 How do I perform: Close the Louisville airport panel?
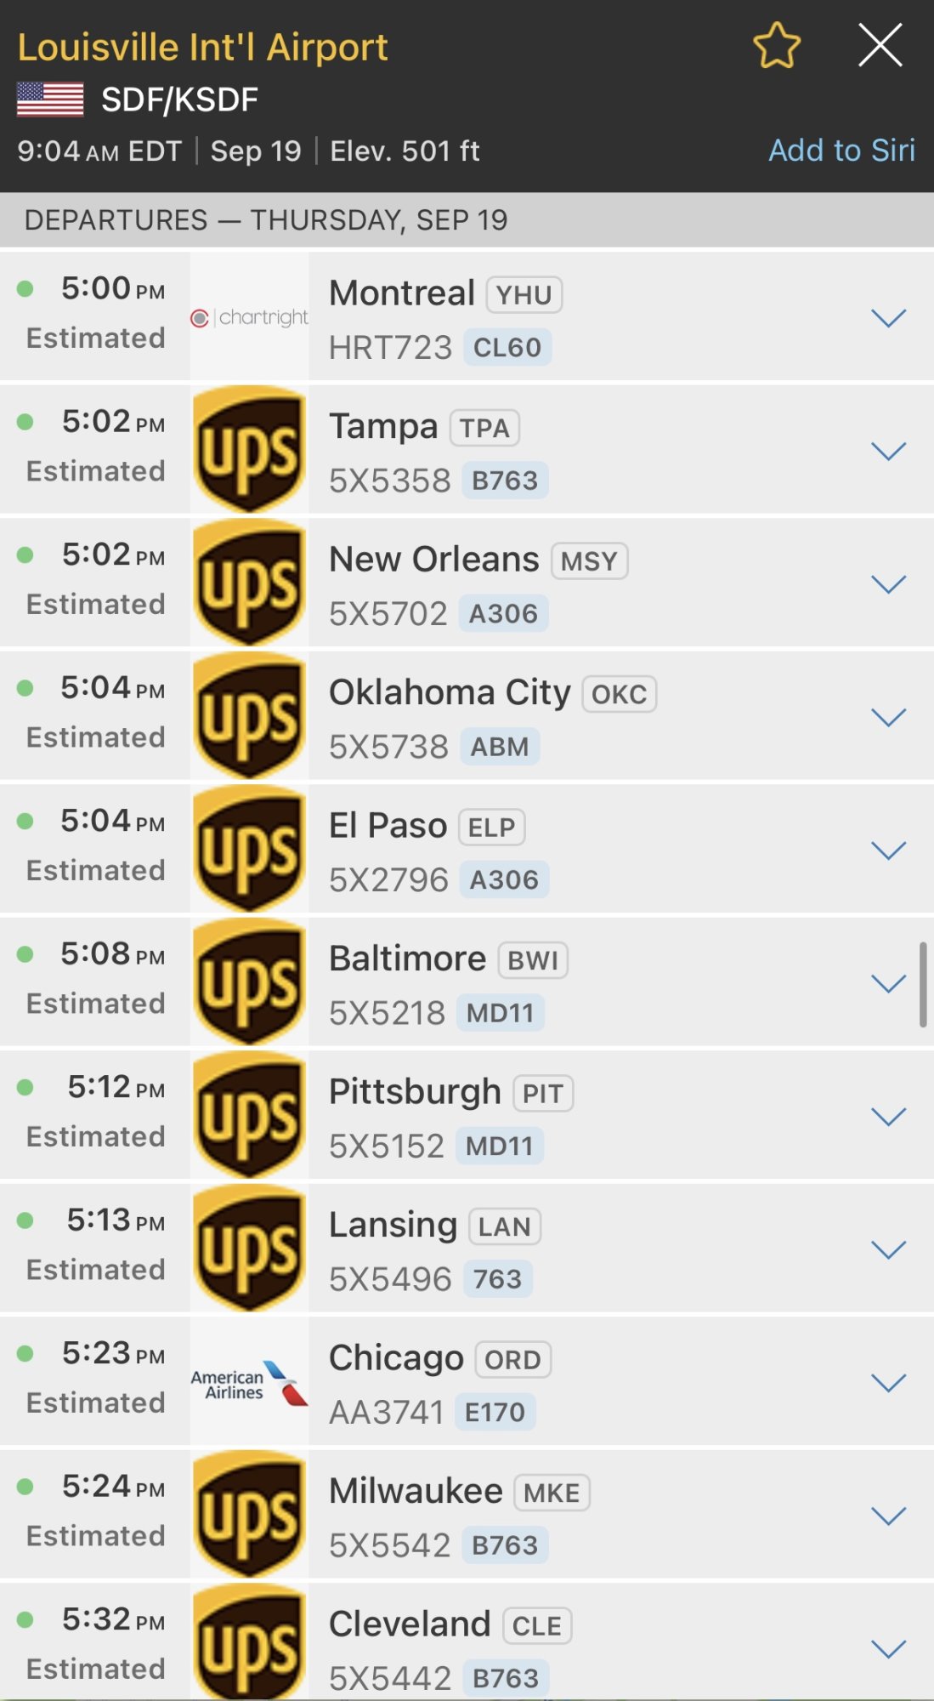pos(880,45)
